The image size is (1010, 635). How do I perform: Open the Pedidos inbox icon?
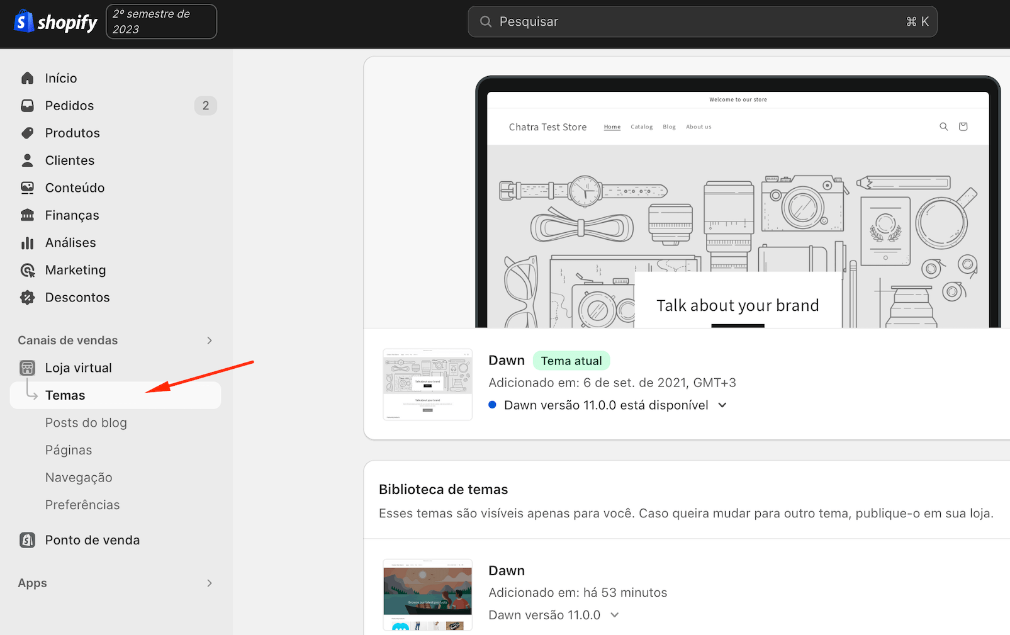[x=27, y=106]
